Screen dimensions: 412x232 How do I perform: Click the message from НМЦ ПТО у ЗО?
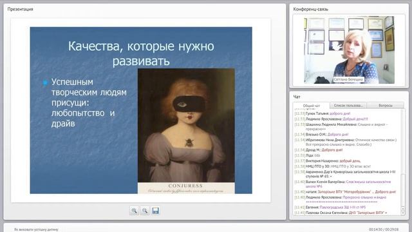click(x=333, y=166)
